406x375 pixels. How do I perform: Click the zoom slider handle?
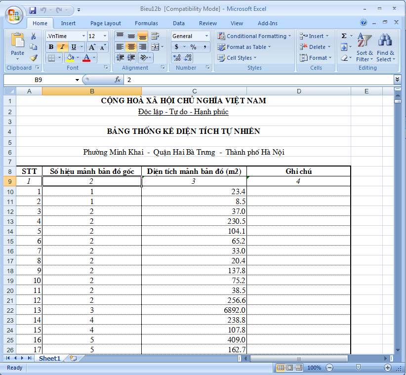pos(358,368)
